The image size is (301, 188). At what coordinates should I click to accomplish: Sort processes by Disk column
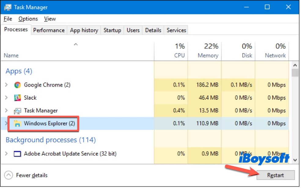[238, 51]
